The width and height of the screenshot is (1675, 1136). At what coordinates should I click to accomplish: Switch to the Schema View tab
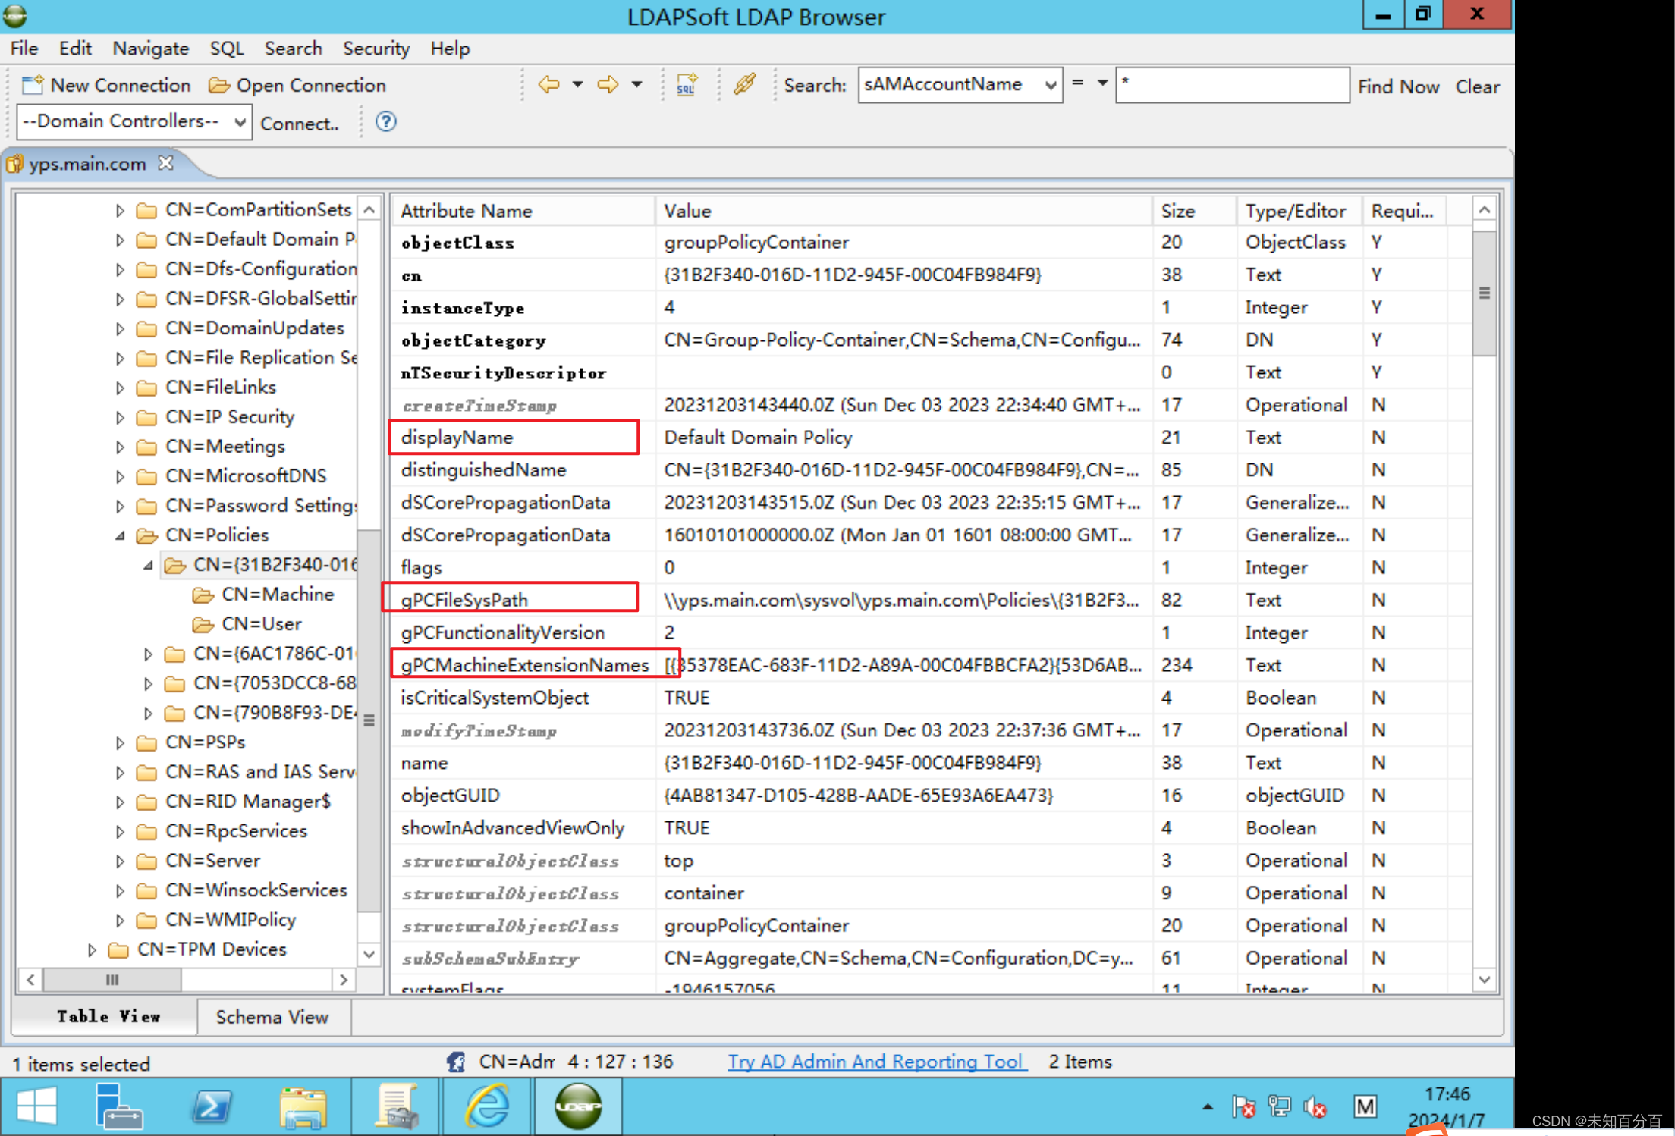click(x=272, y=1017)
